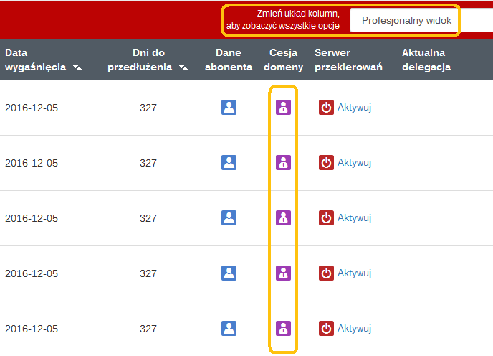Click red power icon in fifth row
Viewport: 493px width, 356px height.
coord(326,328)
